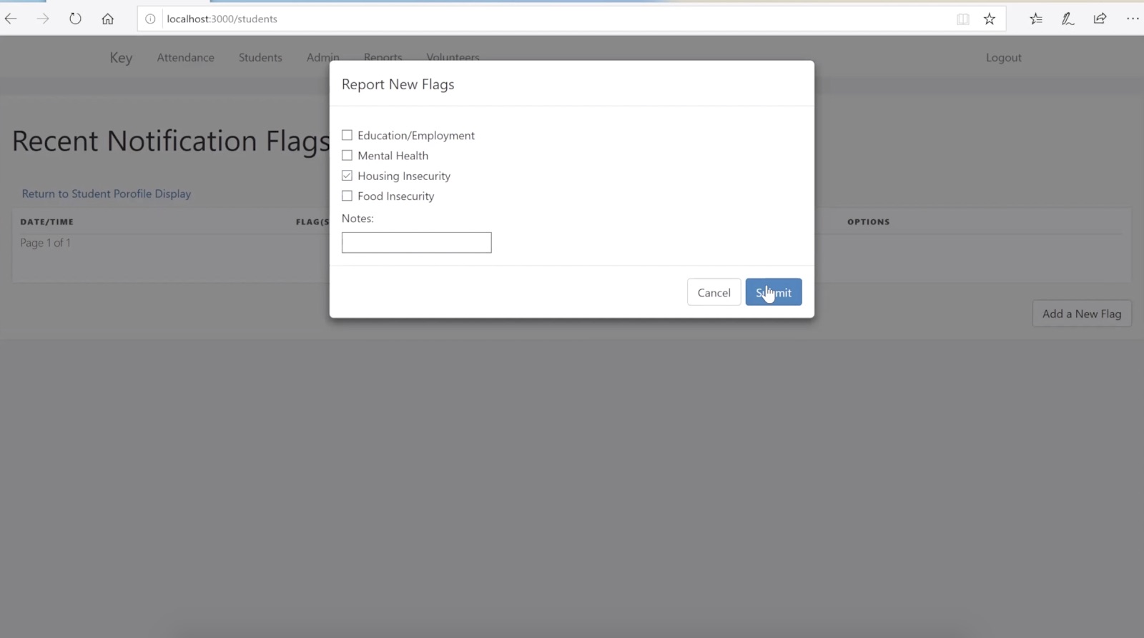Image resolution: width=1144 pixels, height=638 pixels.
Task: Enable the Mental Health flag checkbox
Action: [x=347, y=155]
